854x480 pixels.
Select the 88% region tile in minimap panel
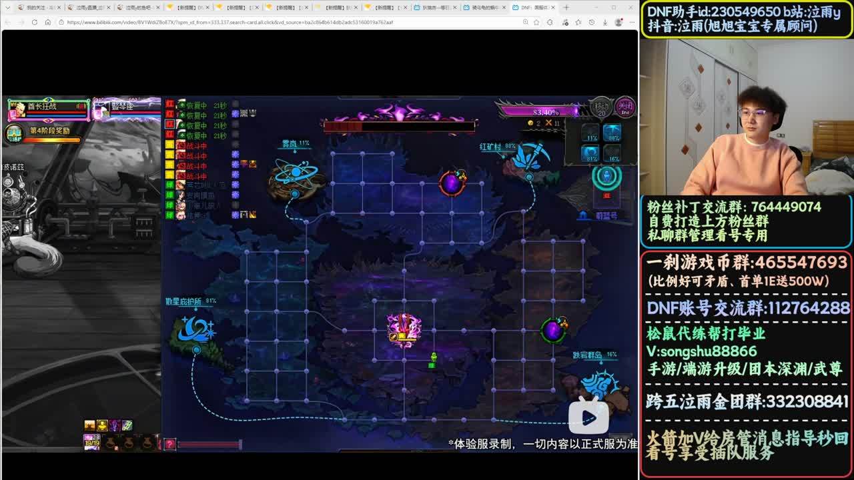pyautogui.click(x=612, y=133)
